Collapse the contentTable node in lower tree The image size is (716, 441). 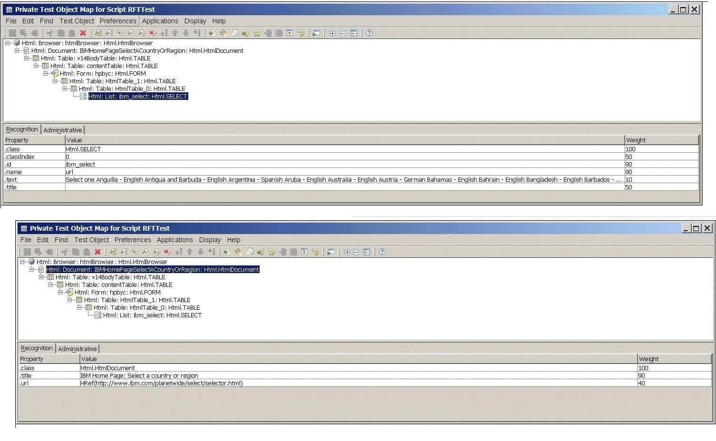(51, 284)
